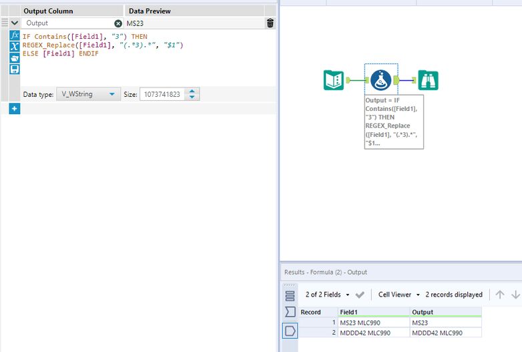The height and width of the screenshot is (352, 522).
Task: Click the Field1 column header
Action: point(374,312)
